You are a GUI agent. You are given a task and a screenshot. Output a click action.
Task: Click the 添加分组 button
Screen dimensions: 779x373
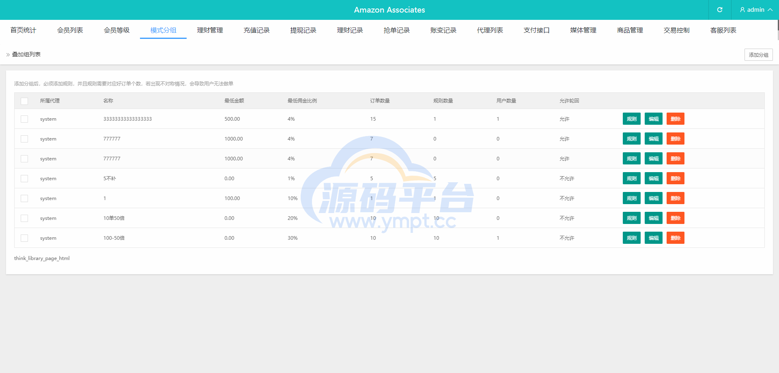pos(758,55)
